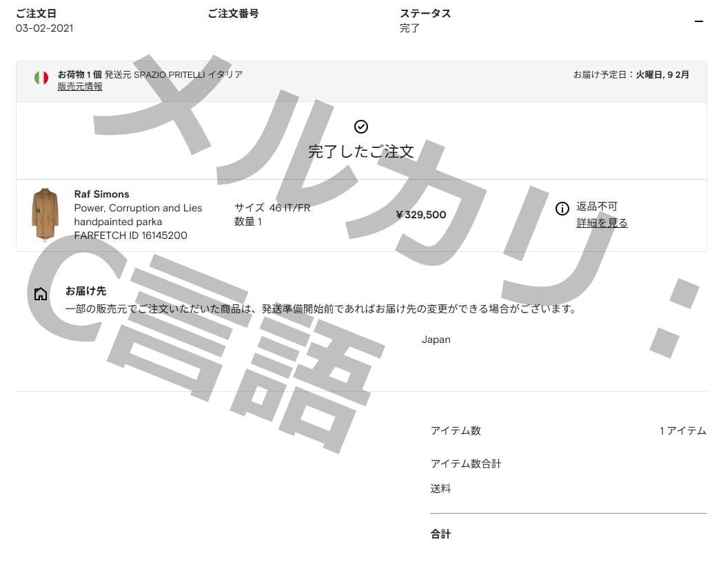Click the Japan shipping address text
This screenshot has height=577, width=723.
[436, 339]
